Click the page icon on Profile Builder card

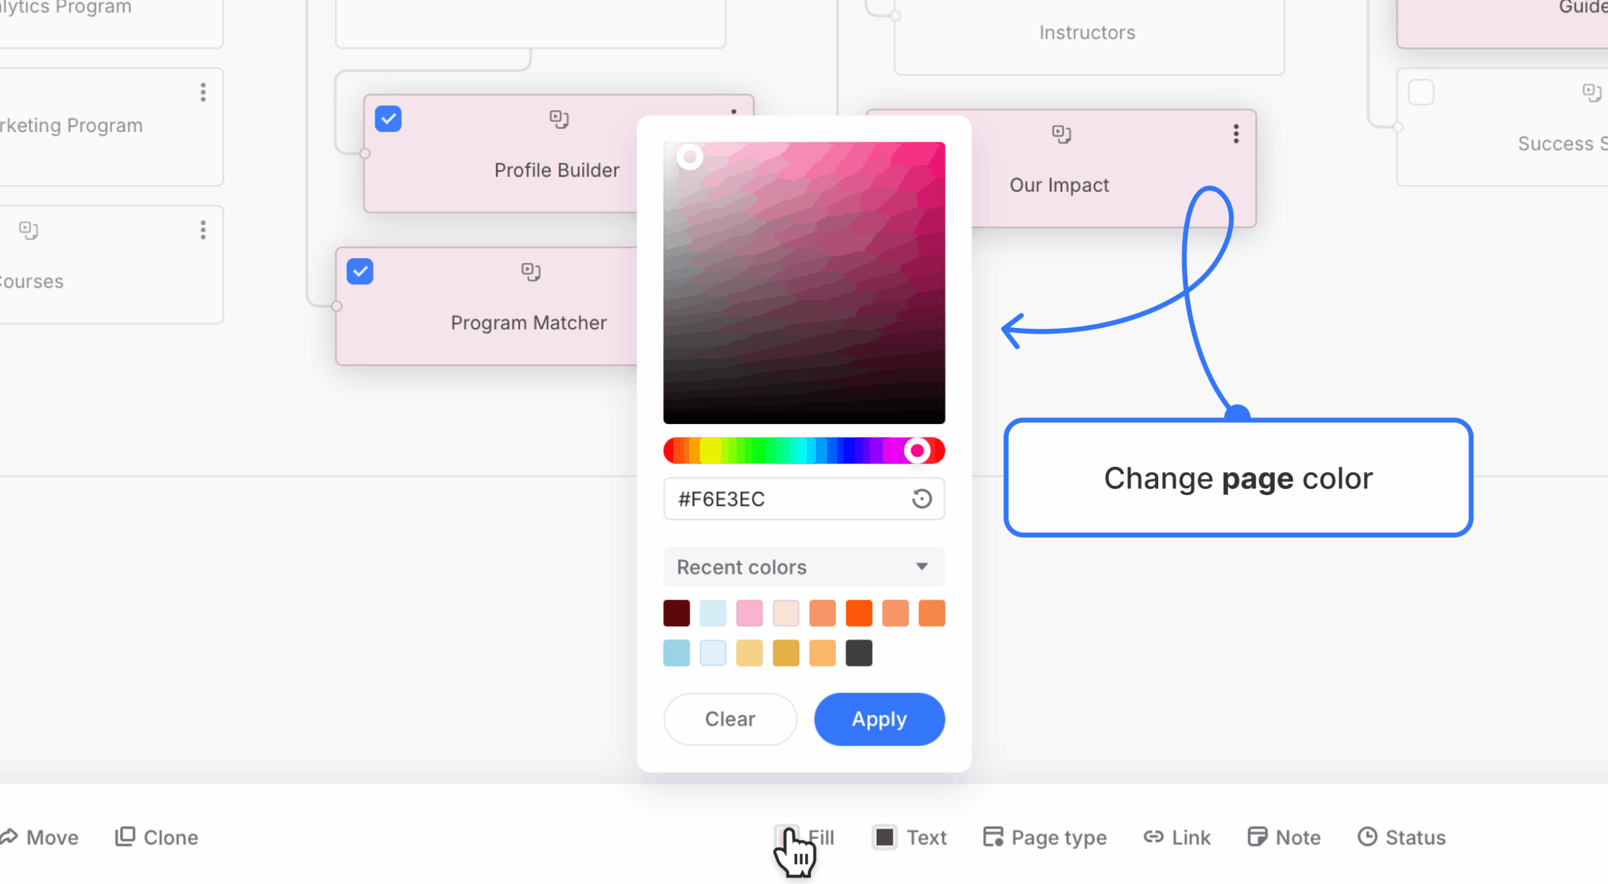[558, 119]
